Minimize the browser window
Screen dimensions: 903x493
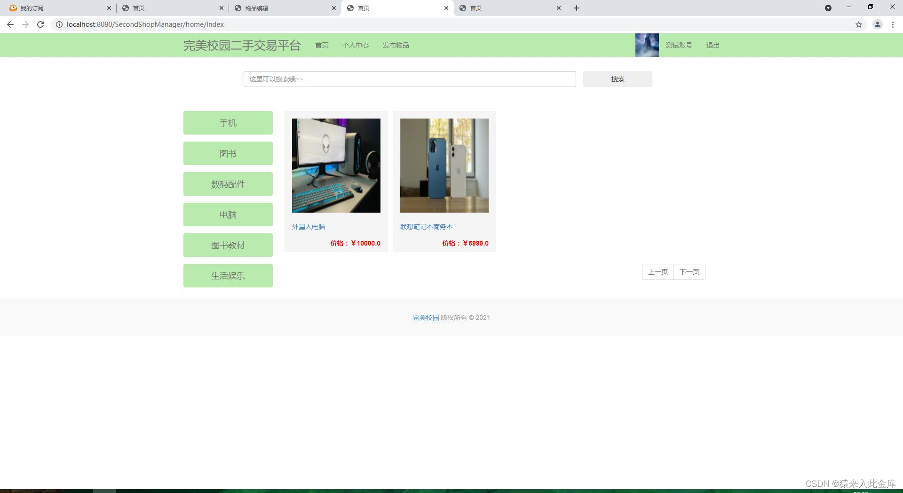coord(849,7)
